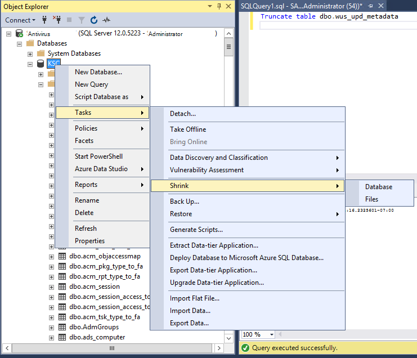417x358 pixels.
Task: Select the Tasks menu entry
Action: coord(102,113)
